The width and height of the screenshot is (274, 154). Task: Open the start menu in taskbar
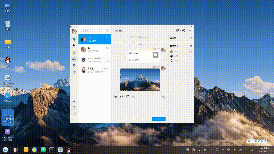point(5,150)
